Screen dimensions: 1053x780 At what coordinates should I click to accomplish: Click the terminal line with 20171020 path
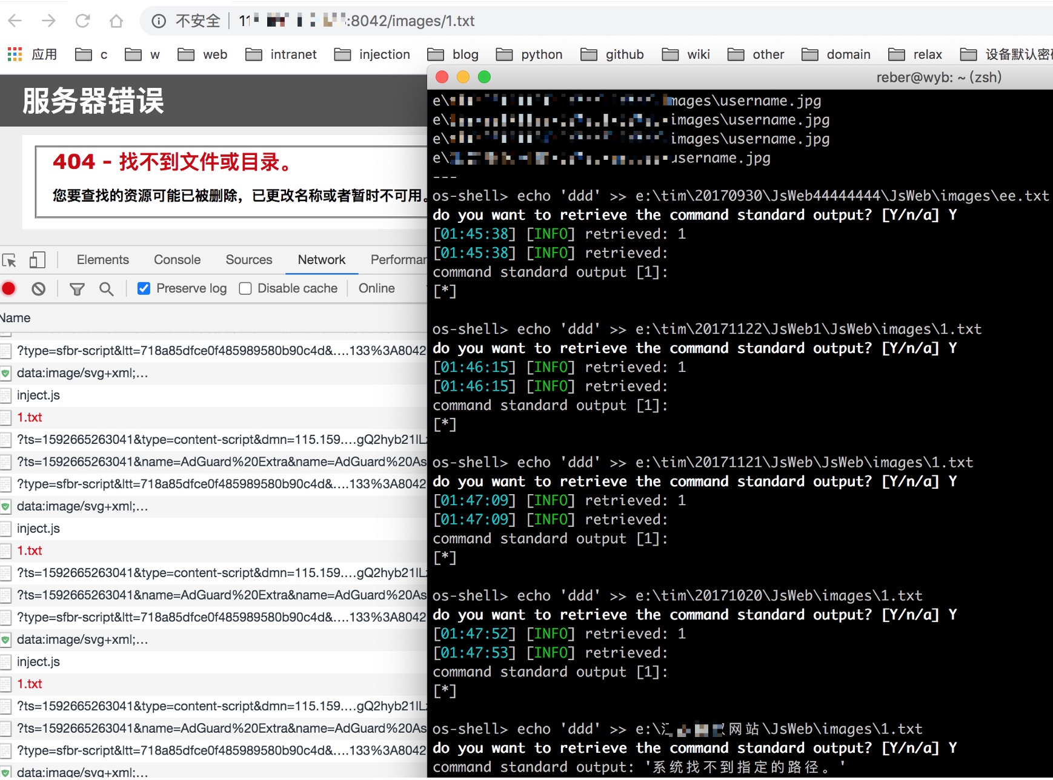coord(677,596)
